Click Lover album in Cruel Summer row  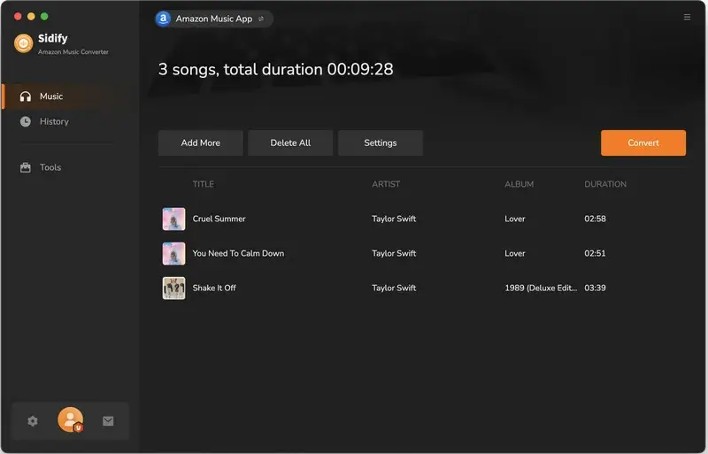coord(515,219)
